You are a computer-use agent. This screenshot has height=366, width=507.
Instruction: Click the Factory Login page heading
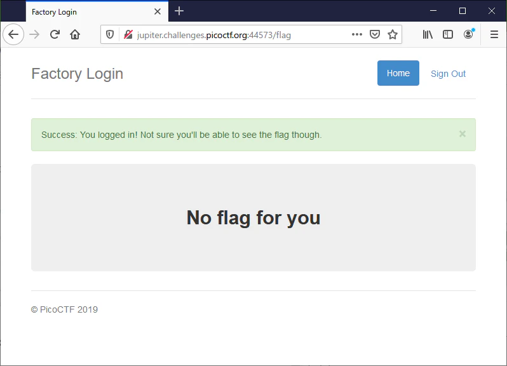tap(78, 74)
